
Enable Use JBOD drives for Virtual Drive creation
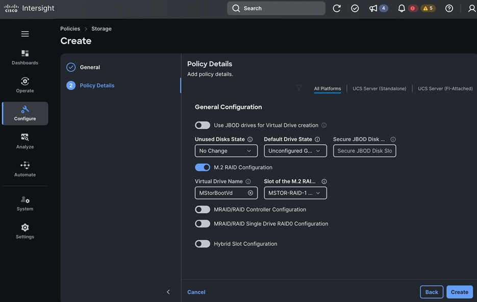pos(203,125)
